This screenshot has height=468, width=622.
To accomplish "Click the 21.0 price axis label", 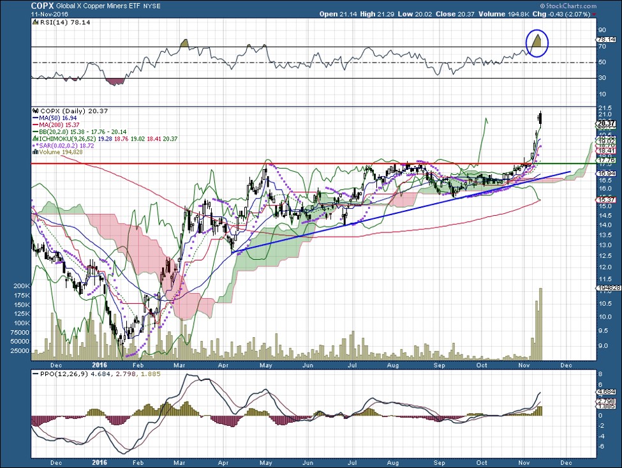I will (604, 114).
